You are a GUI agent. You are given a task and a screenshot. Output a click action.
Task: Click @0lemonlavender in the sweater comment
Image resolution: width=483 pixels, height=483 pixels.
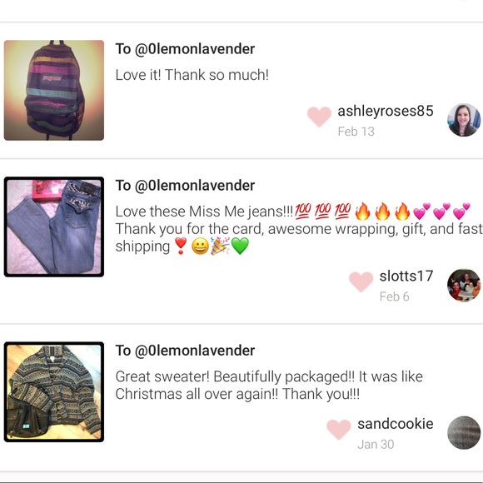[195, 351]
